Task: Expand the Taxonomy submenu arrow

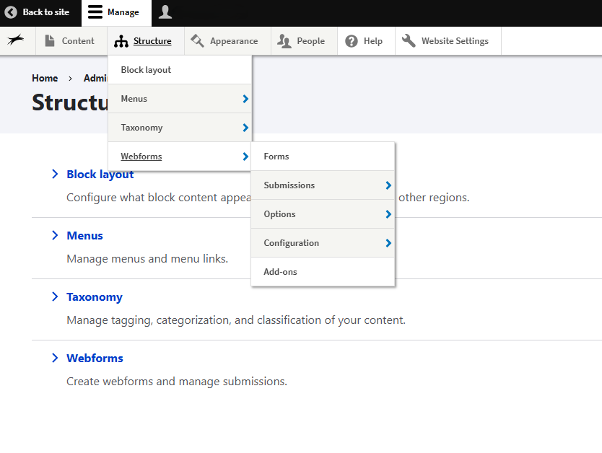Action: [245, 128]
